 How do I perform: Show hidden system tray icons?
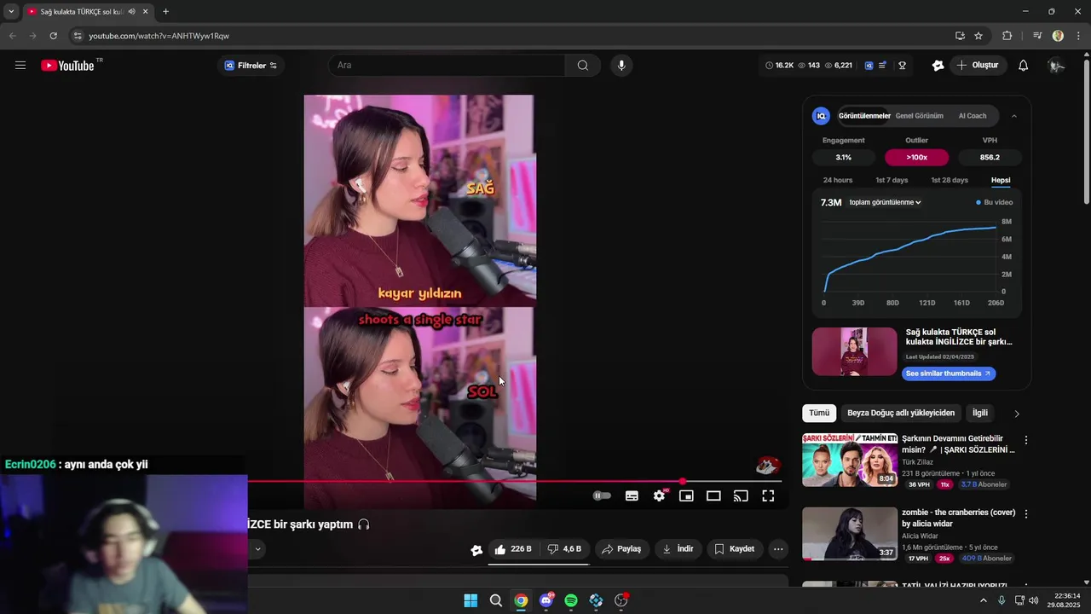pyautogui.click(x=983, y=600)
